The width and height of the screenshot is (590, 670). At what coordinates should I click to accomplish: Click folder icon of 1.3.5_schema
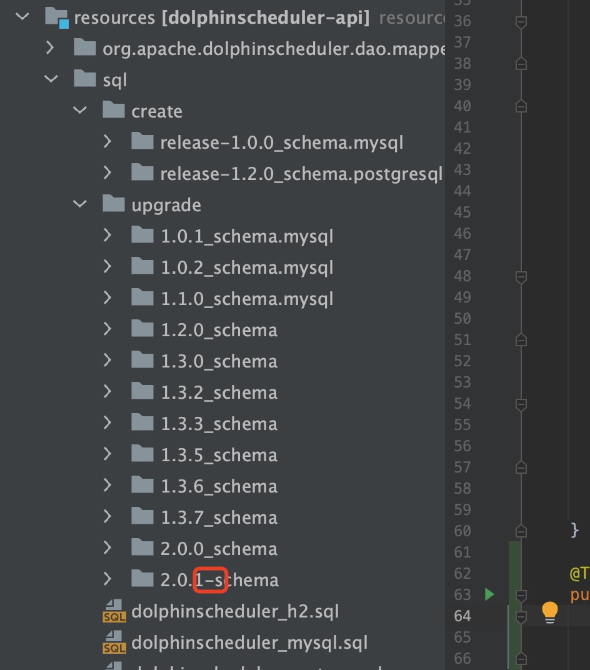pos(142,453)
